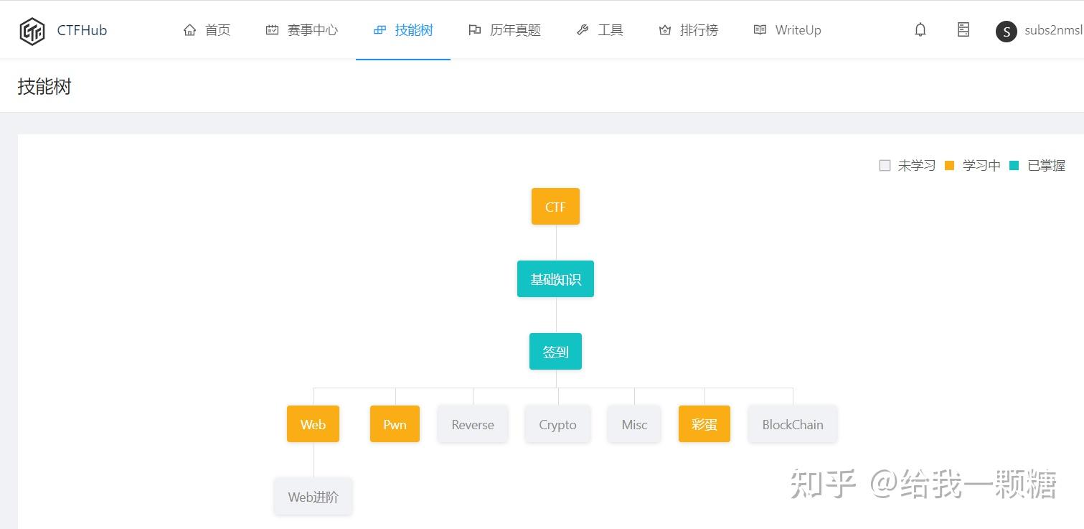This screenshot has height=529, width=1084.
Task: Click the CTFHub logo icon
Action: pyautogui.click(x=32, y=30)
